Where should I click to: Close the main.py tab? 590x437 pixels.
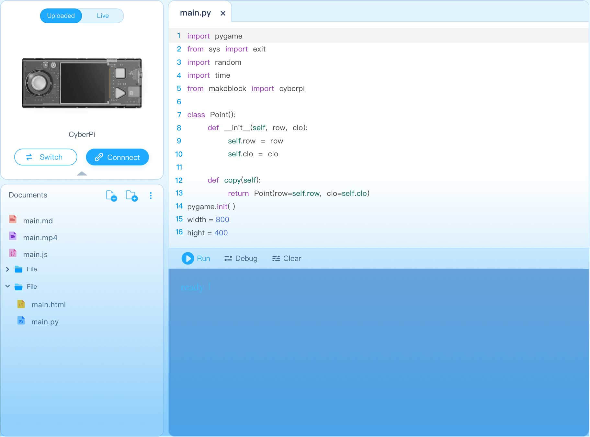[223, 13]
